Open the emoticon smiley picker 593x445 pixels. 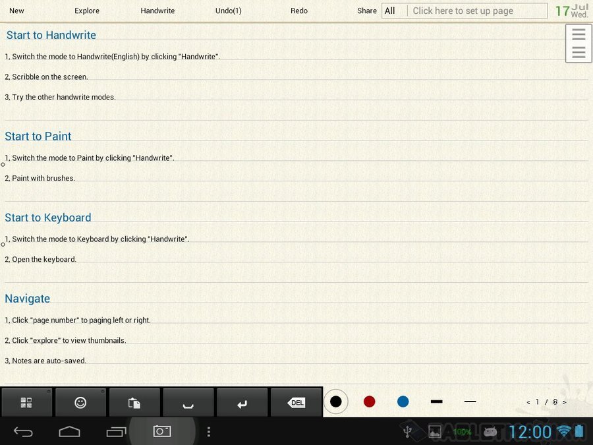click(80, 402)
